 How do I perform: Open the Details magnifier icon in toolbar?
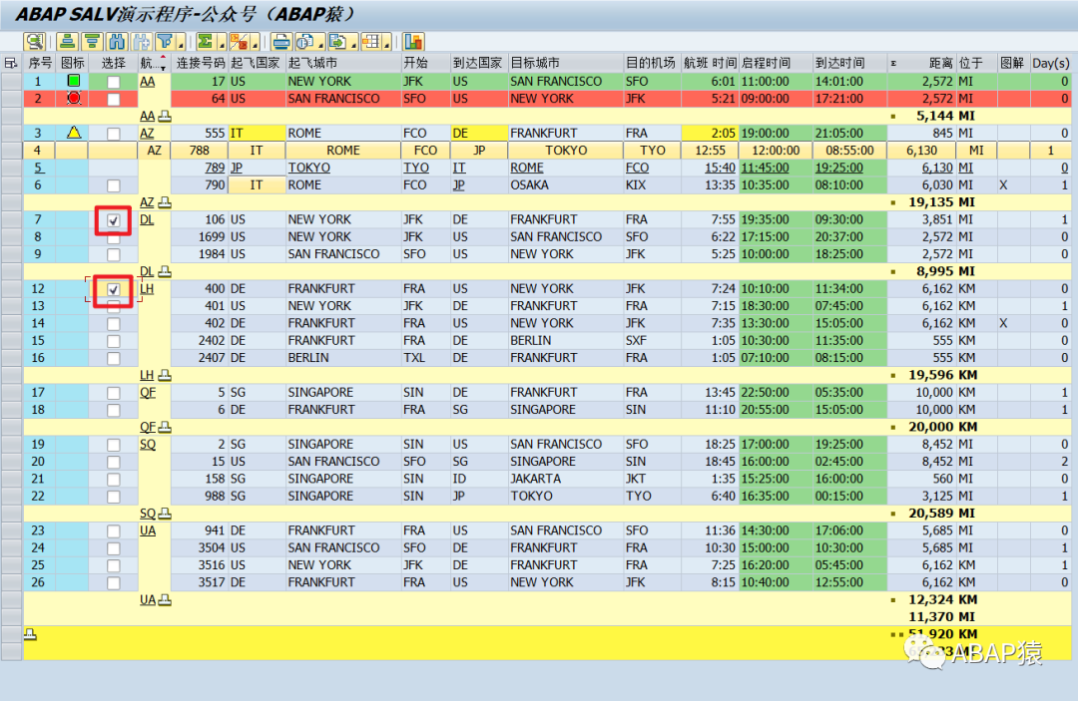point(34,42)
